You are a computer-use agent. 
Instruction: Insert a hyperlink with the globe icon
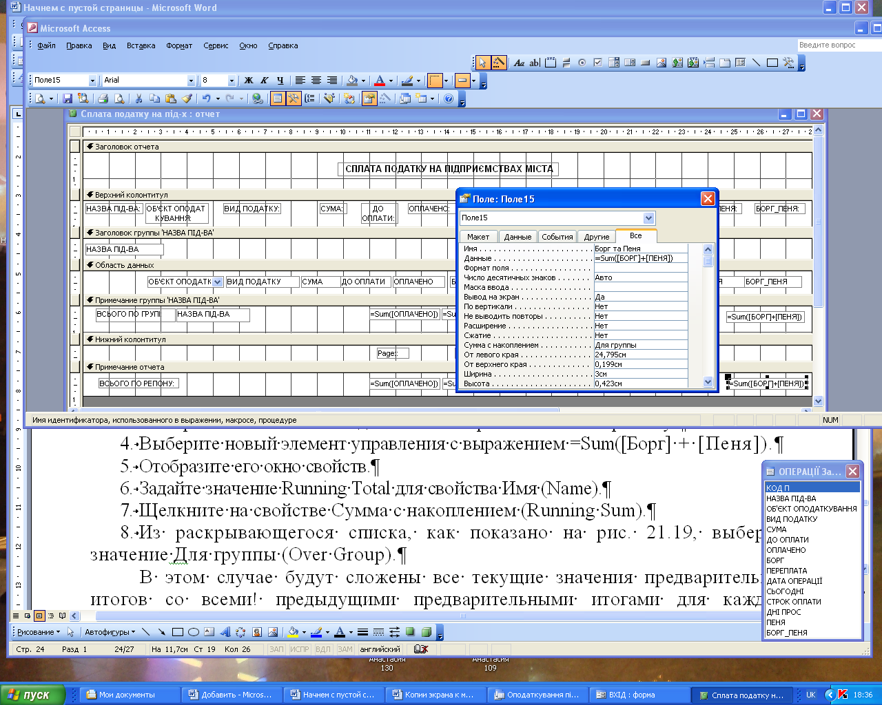258,98
